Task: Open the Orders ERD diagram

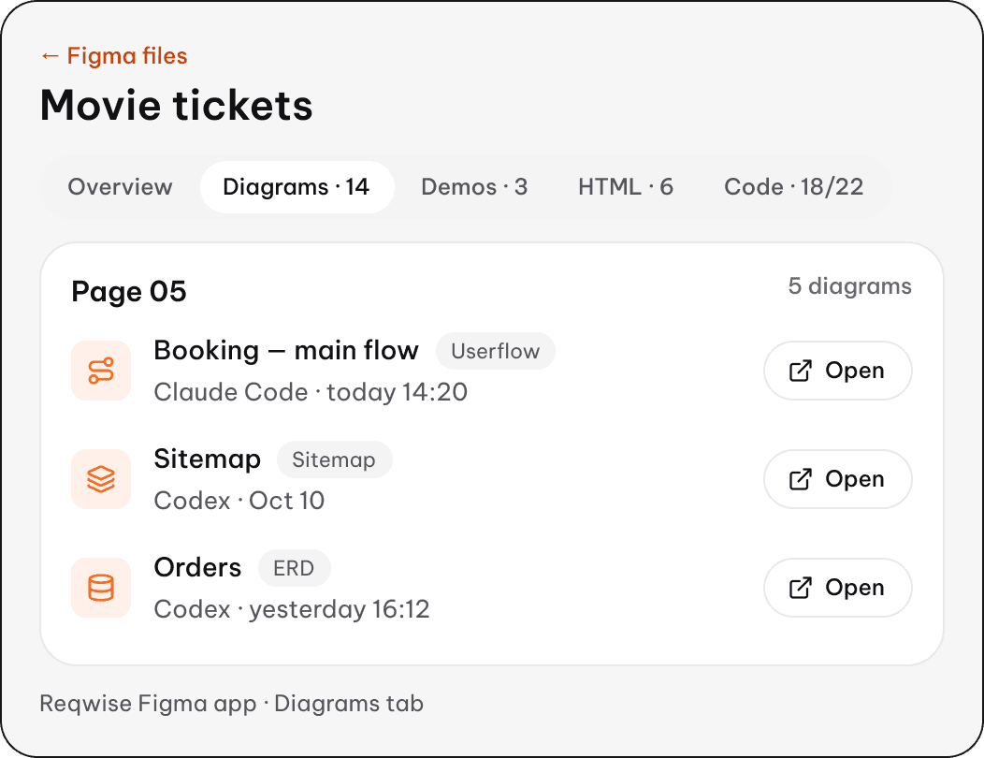Action: tap(838, 588)
